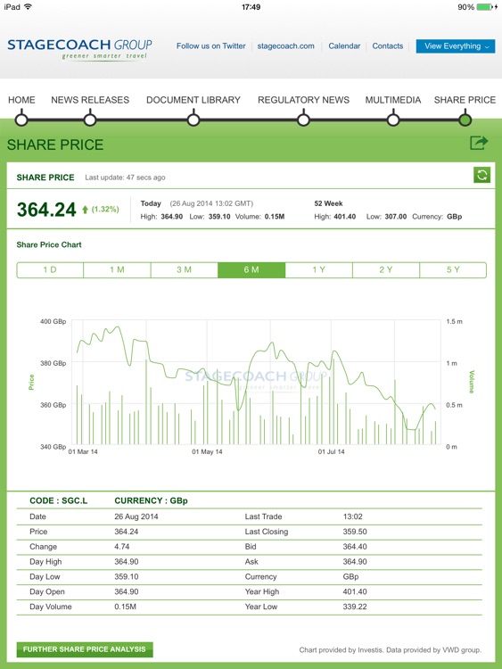Screen dimensions: 502x669
Task: Tap the 01 May 14 axis label
Action: [207, 452]
